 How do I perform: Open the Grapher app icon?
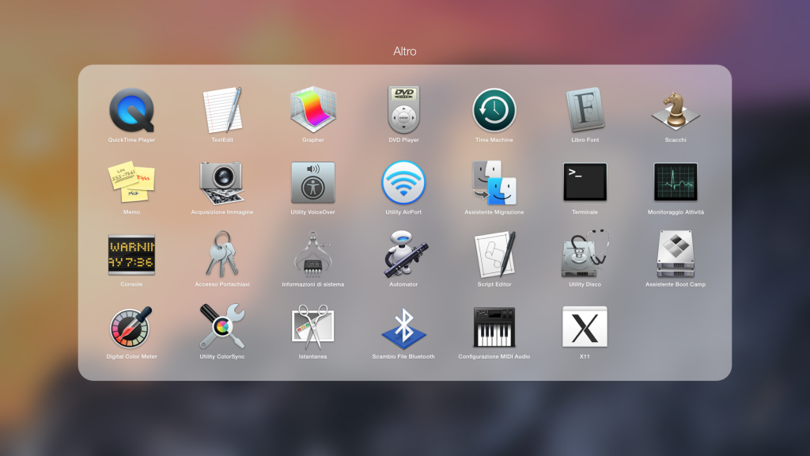click(313, 110)
